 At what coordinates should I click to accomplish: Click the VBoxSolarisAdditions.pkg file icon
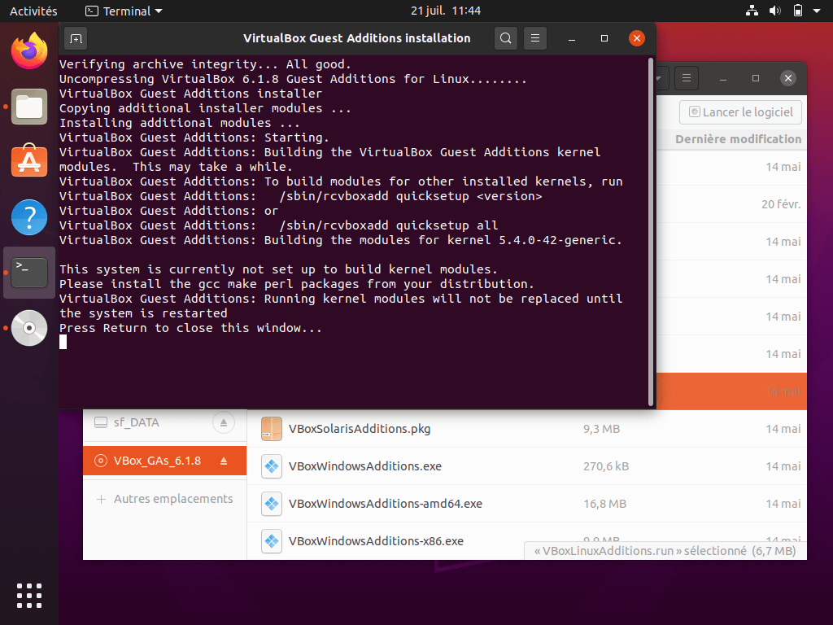272,429
